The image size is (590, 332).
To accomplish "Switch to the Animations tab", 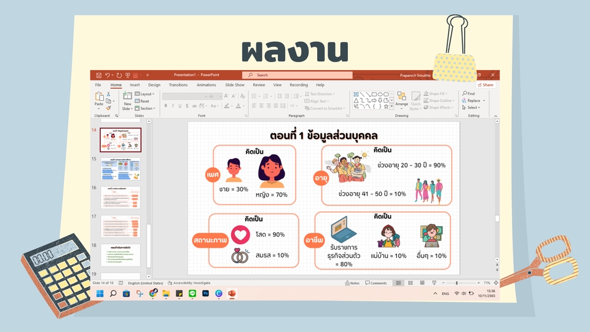I will pyautogui.click(x=206, y=85).
